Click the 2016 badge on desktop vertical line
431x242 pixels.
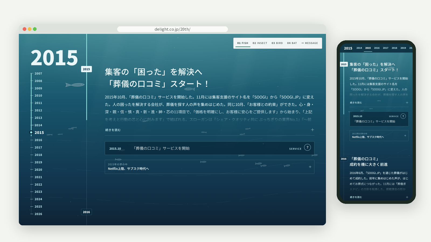point(86,212)
